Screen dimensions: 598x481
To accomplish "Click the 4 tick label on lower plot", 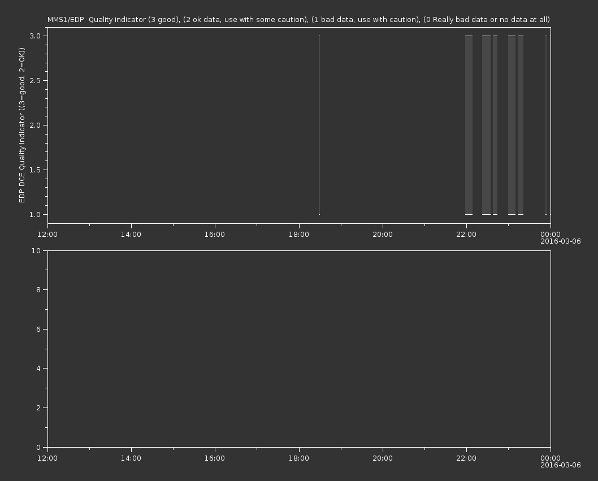I will tap(38, 369).
